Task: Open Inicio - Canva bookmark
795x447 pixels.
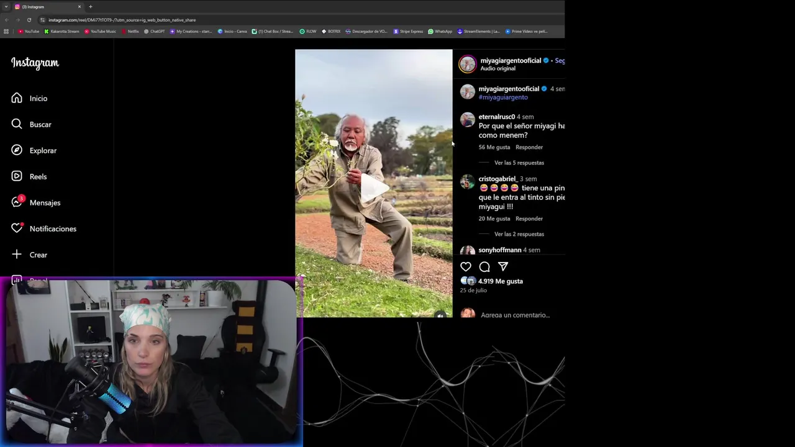Action: pos(232,31)
